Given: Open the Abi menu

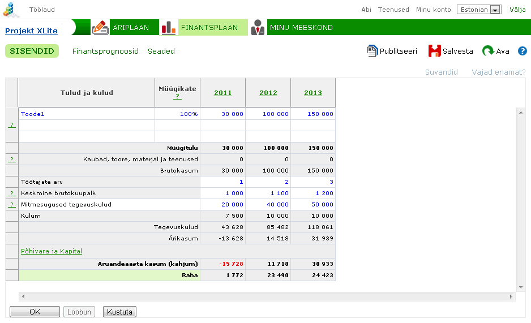Looking at the screenshot, I should pos(366,10).
